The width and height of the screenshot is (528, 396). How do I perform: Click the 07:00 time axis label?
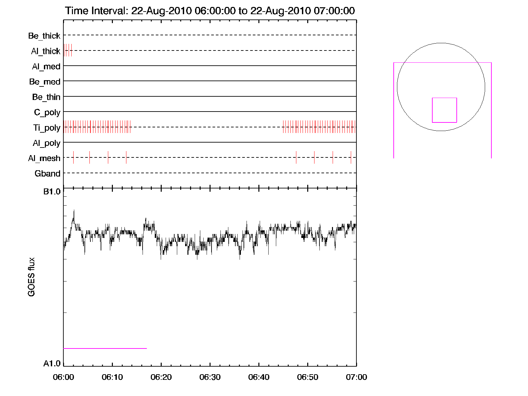tap(356, 377)
